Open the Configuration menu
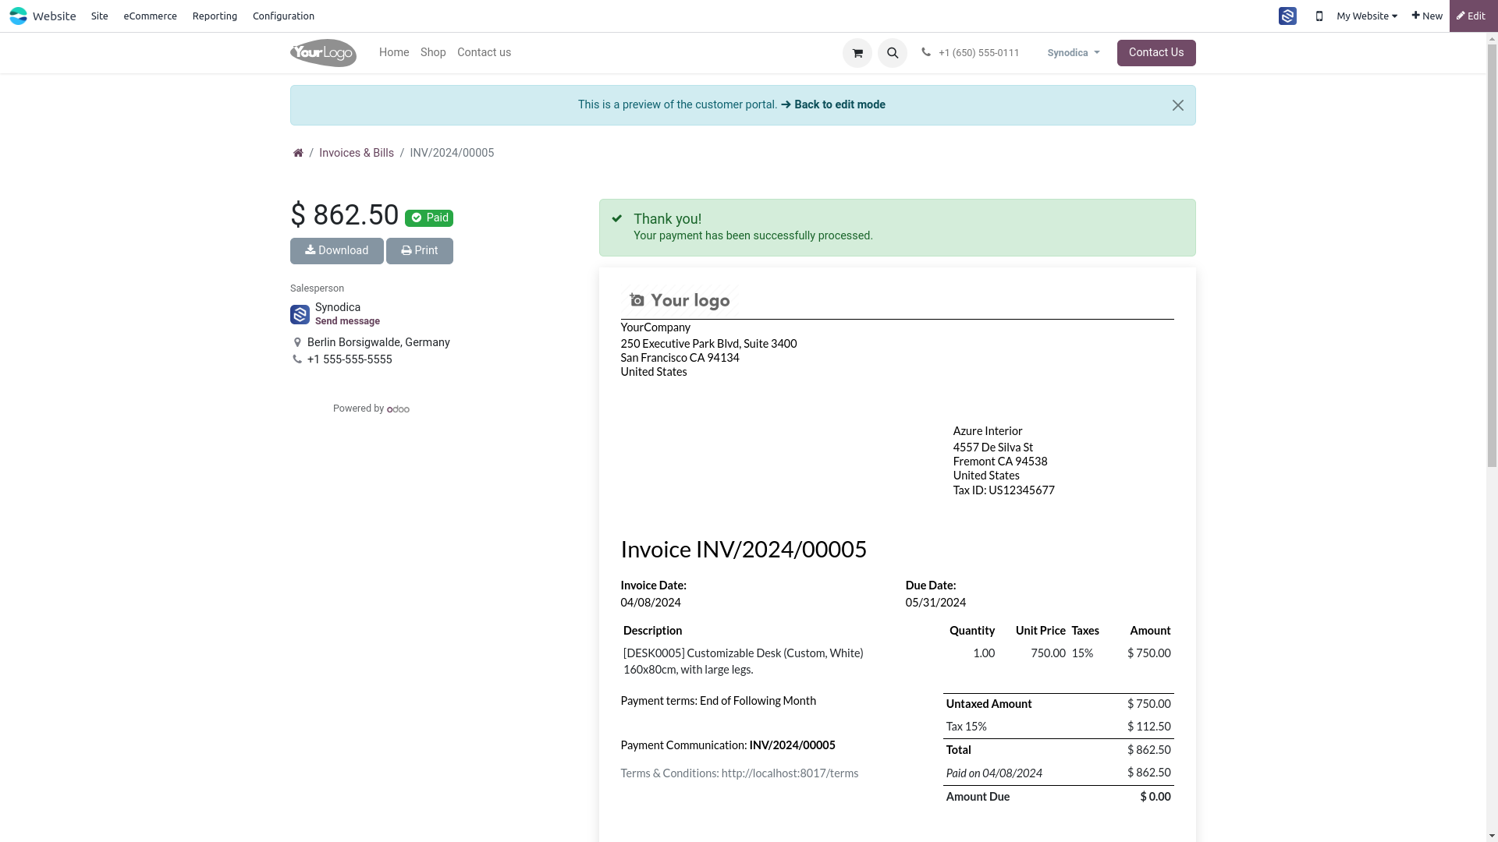1498x842 pixels. [x=283, y=16]
